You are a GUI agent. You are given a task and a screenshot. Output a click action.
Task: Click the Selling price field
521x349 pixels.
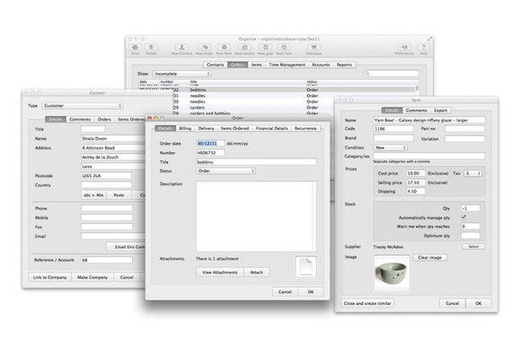[416, 183]
